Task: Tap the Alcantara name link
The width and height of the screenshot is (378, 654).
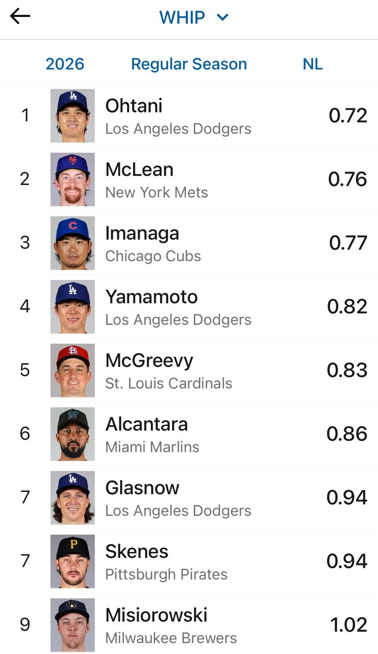Action: point(146,424)
